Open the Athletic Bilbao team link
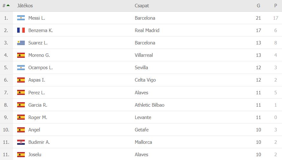 coord(149,105)
